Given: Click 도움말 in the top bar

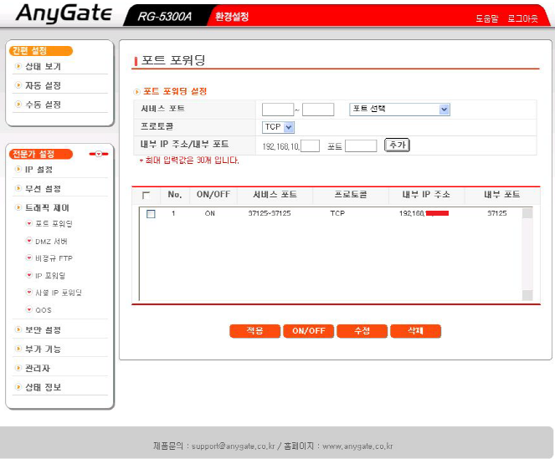Looking at the screenshot, I should 486,18.
